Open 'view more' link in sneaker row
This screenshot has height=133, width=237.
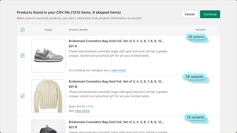click(118, 70)
